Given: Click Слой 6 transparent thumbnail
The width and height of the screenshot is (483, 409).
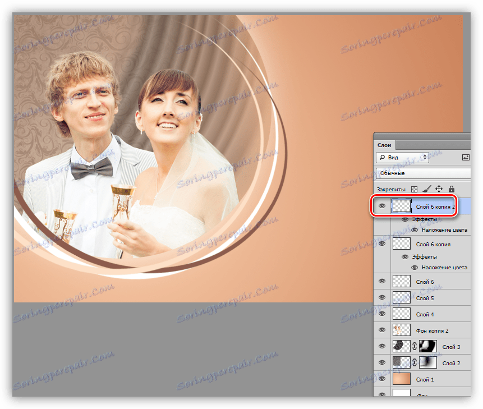Looking at the screenshot, I should [x=402, y=281].
